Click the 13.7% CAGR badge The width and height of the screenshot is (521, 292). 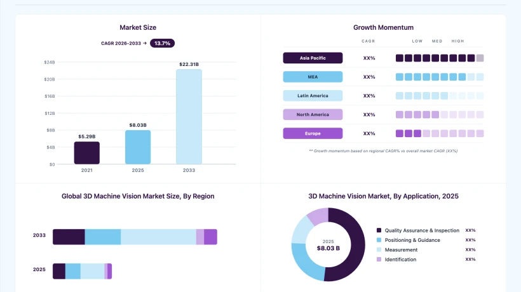pyautogui.click(x=162, y=43)
